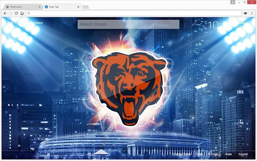Open the Bears extension icon in toolbar

(x=245, y=13)
